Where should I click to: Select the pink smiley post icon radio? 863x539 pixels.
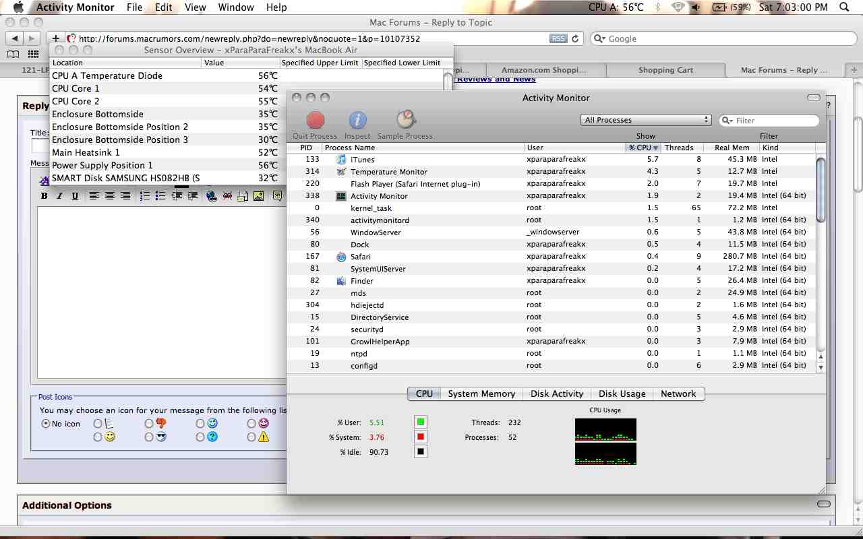click(251, 424)
